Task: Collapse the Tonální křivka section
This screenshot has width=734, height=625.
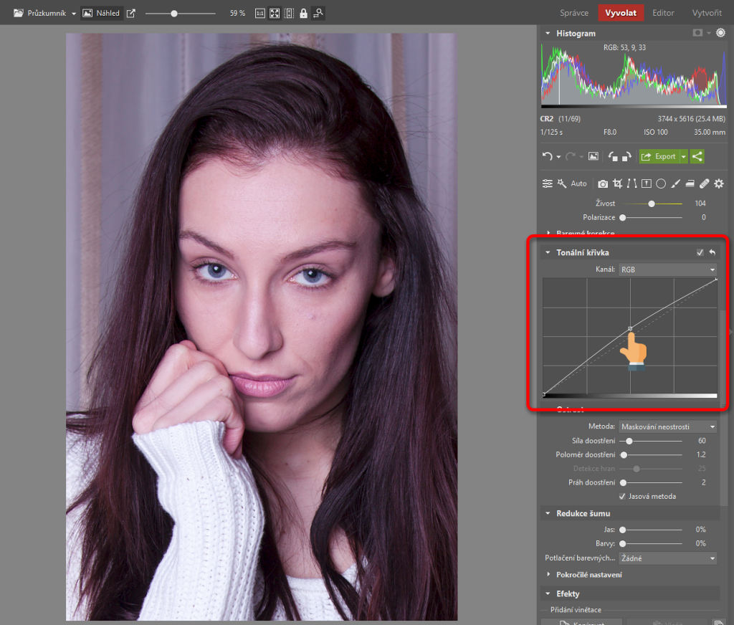Action: tap(548, 252)
